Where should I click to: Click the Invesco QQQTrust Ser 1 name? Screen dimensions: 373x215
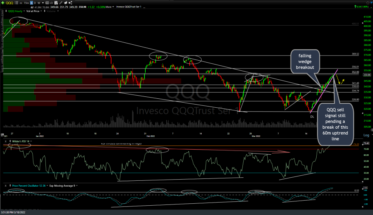pos(129,7)
